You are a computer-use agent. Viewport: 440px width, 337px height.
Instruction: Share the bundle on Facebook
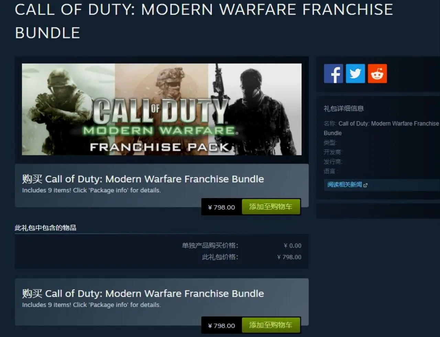point(333,74)
